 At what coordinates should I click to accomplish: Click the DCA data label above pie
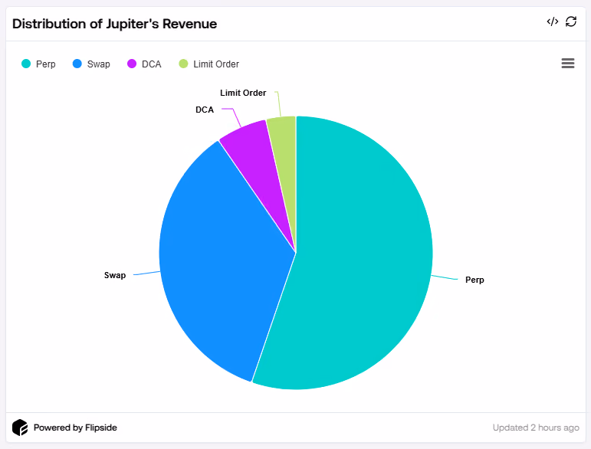tap(205, 110)
